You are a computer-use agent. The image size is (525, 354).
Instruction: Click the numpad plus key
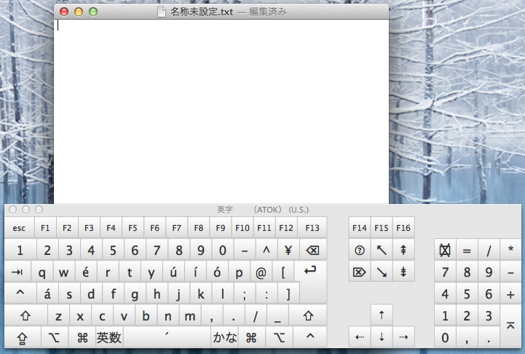[510, 294]
